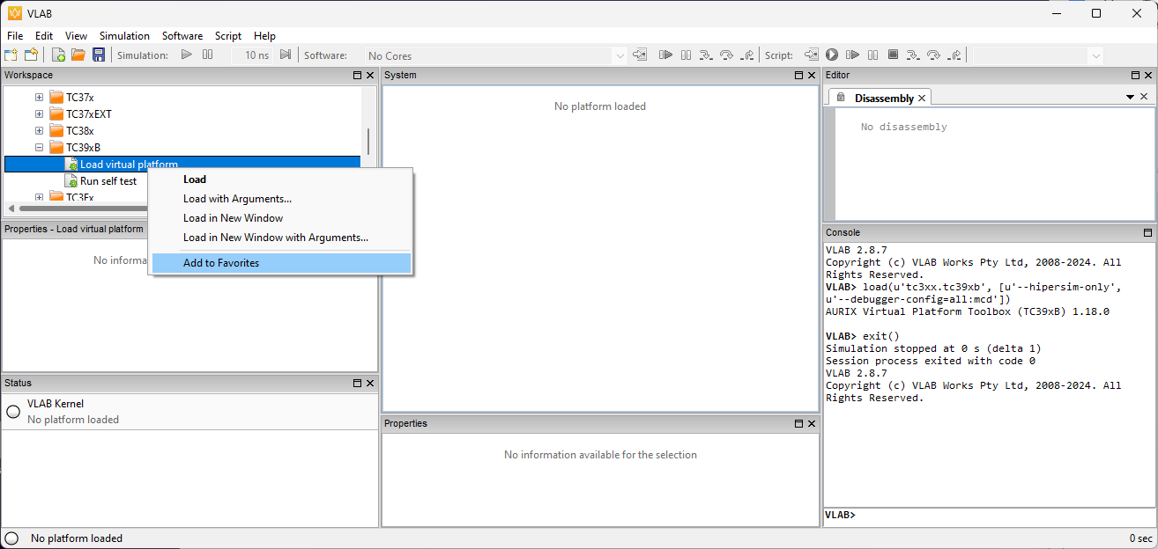Maximize the Editor panel
This screenshot has height=549, width=1158.
point(1134,76)
